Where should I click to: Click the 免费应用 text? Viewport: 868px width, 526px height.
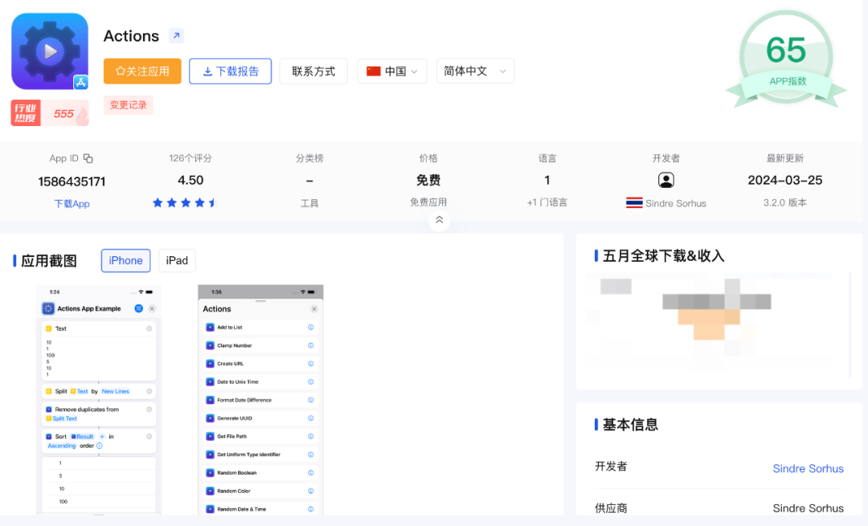point(428,202)
